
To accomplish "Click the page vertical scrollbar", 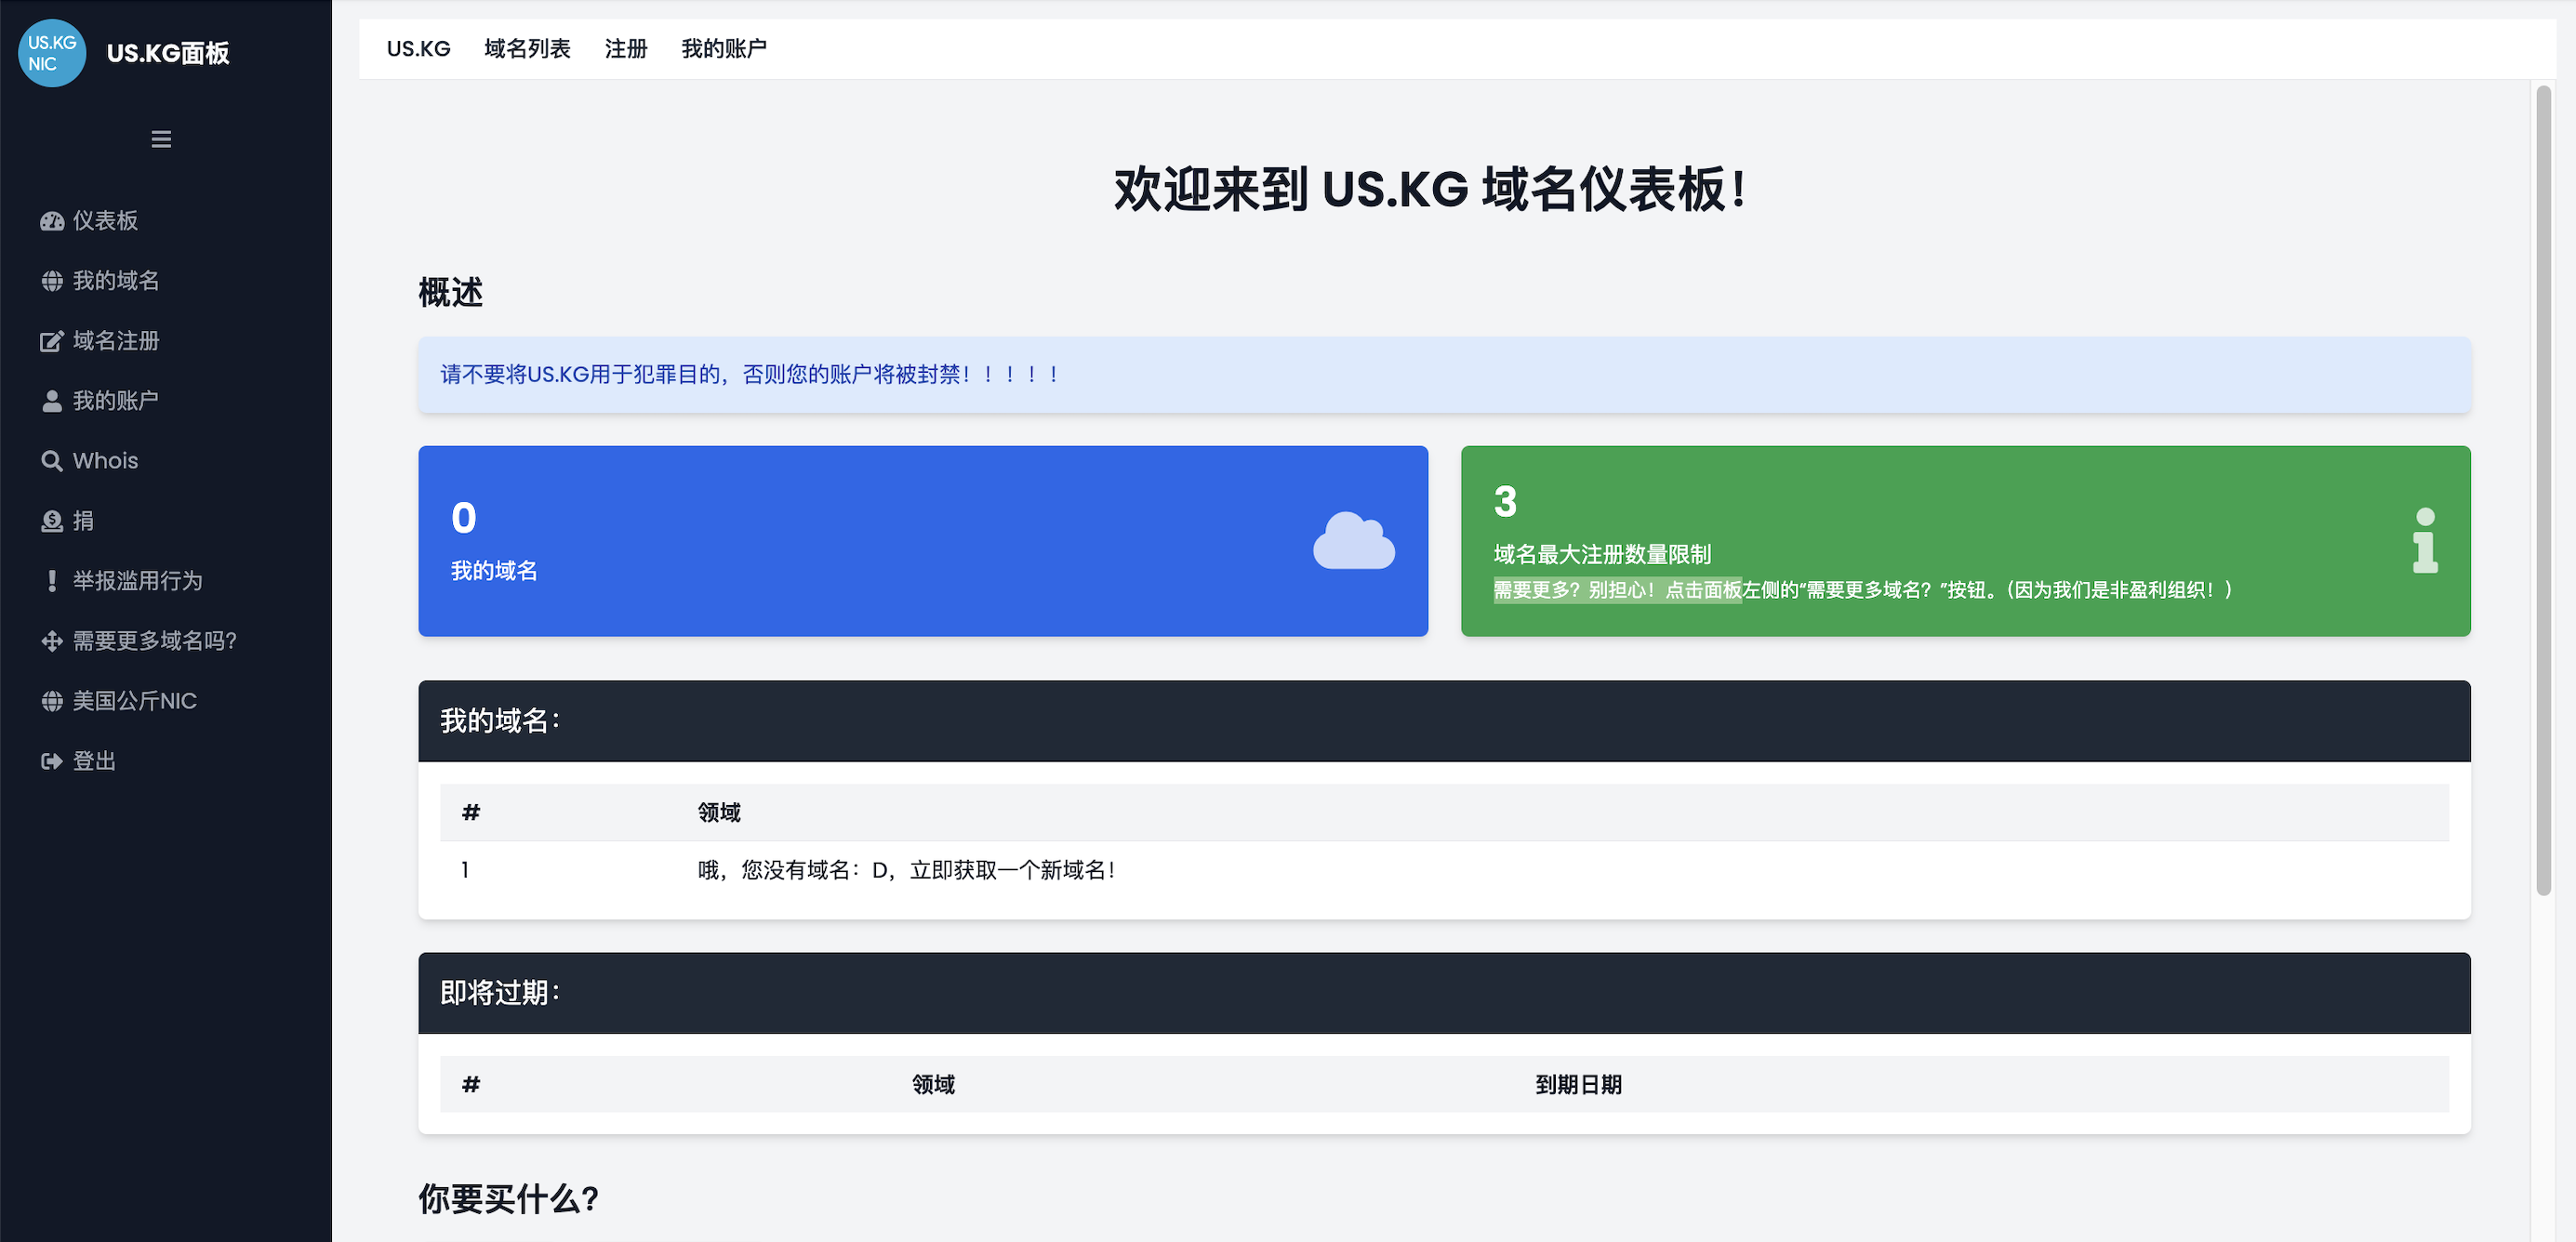I will (x=2543, y=490).
